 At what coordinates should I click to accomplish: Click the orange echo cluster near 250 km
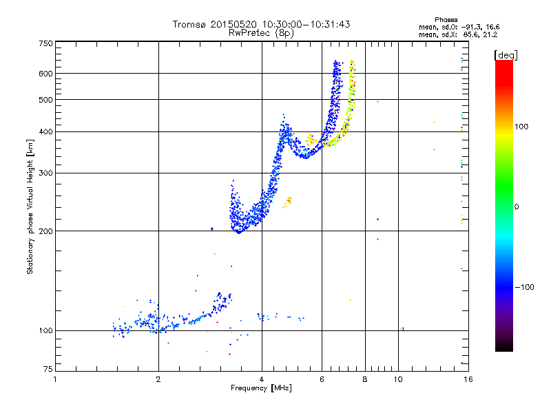click(x=287, y=202)
